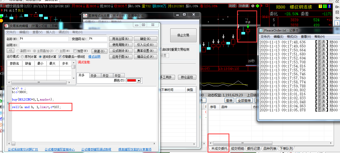Switch to the 开多 tab
340x153 pixels.
coord(83,75)
